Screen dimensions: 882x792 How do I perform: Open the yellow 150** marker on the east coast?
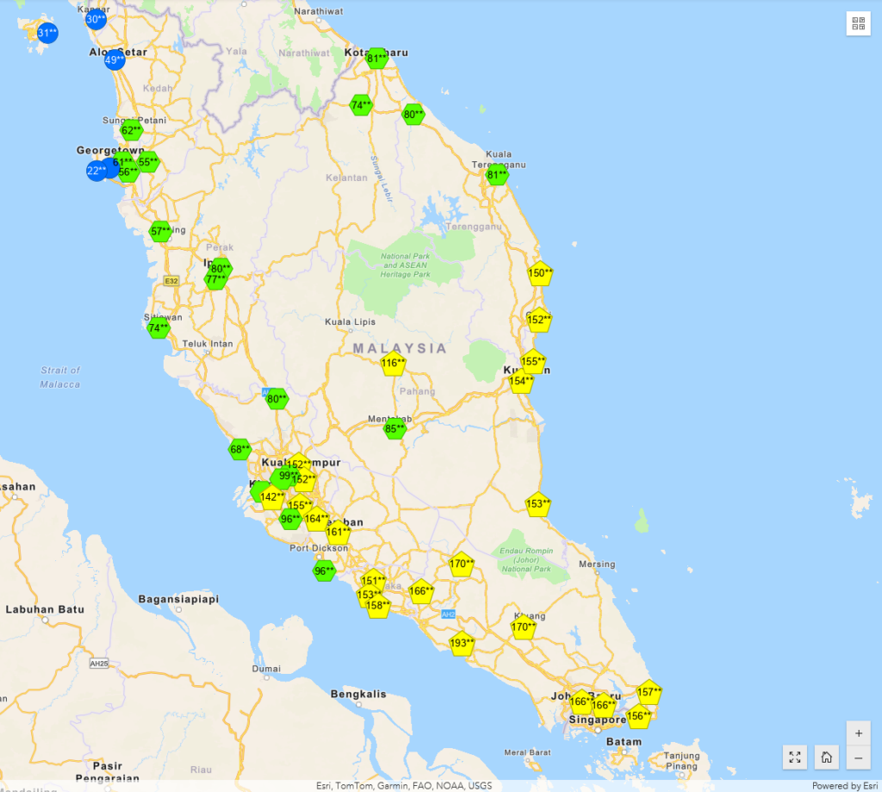pos(540,273)
